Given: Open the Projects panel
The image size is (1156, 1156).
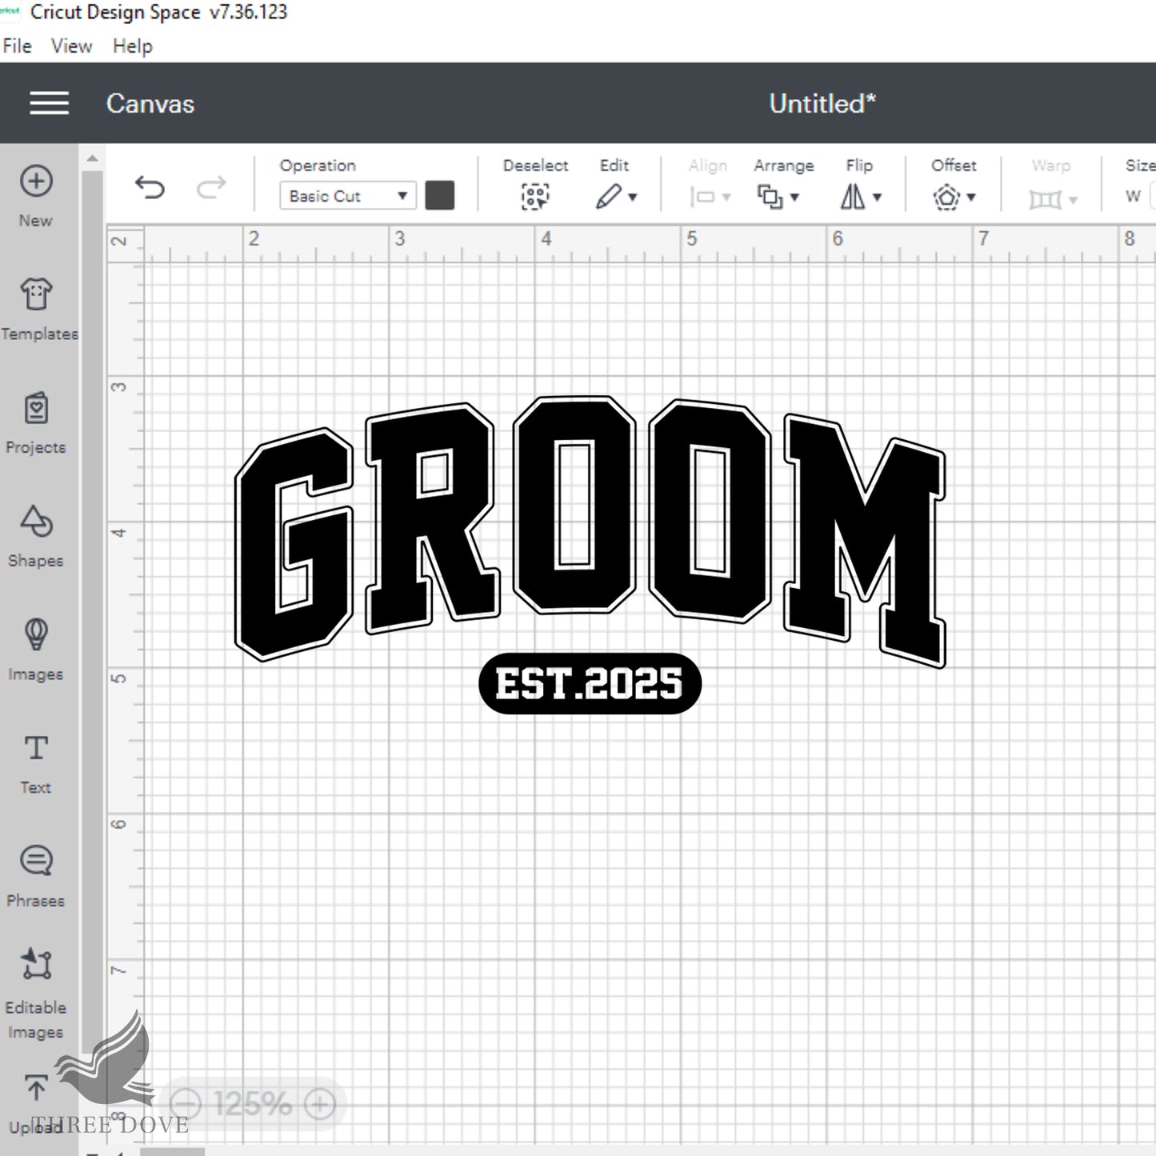Looking at the screenshot, I should (36, 408).
